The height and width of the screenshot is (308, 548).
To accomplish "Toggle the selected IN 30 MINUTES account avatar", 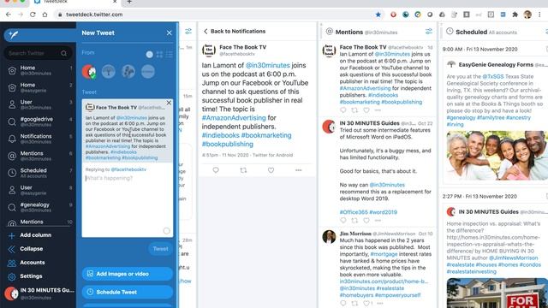I will click(x=89, y=72).
